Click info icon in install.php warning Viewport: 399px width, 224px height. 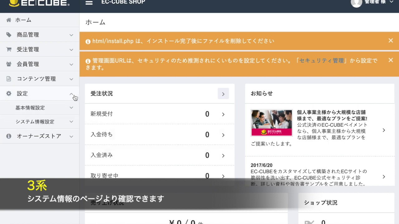(x=88, y=41)
